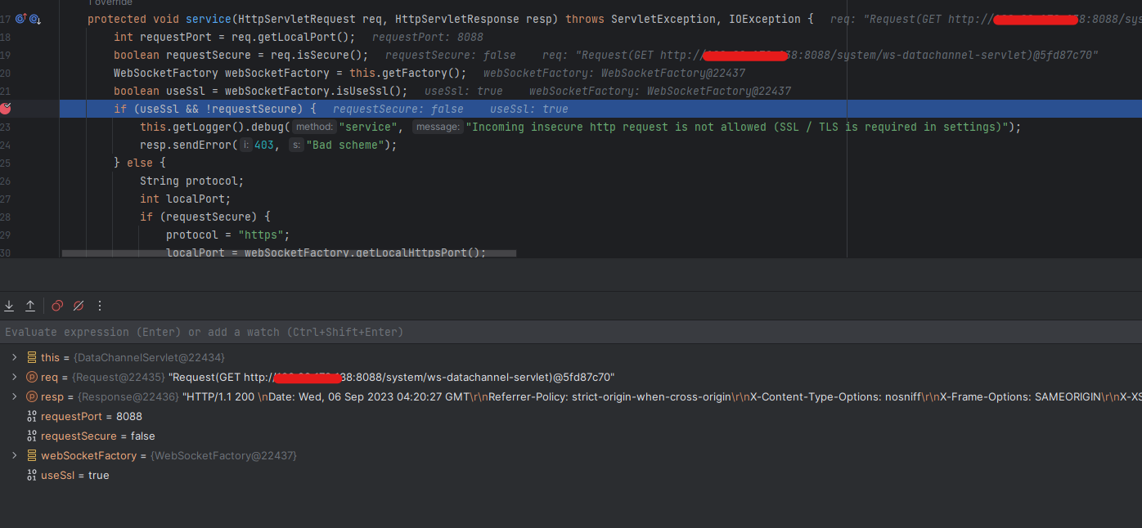Expand the 'req' variable node

pyautogui.click(x=14, y=377)
